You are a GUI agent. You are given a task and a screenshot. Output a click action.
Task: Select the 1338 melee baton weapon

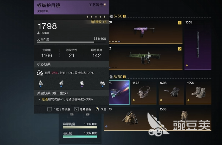198,45
